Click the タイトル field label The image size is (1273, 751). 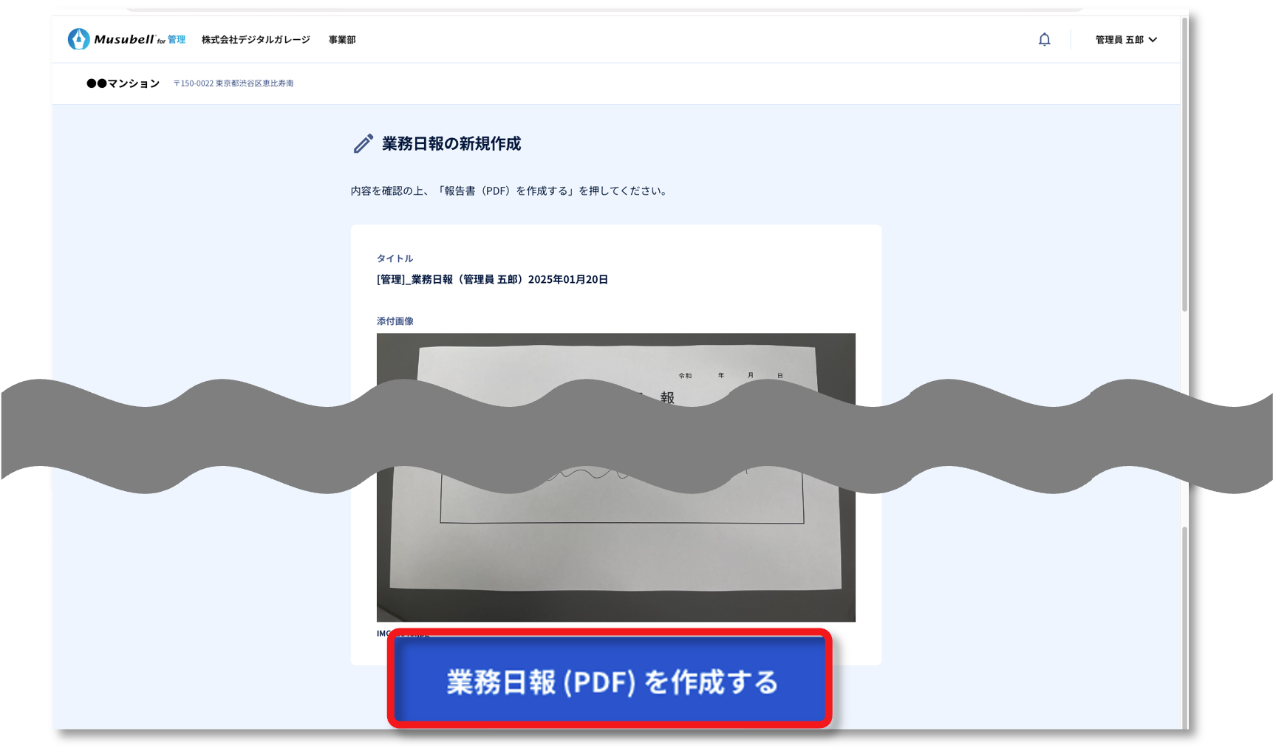pyautogui.click(x=395, y=258)
